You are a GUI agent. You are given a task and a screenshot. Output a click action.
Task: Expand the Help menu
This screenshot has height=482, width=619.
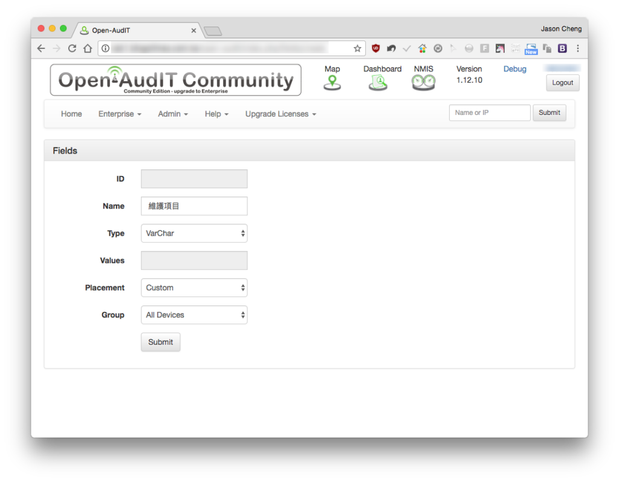click(x=216, y=114)
